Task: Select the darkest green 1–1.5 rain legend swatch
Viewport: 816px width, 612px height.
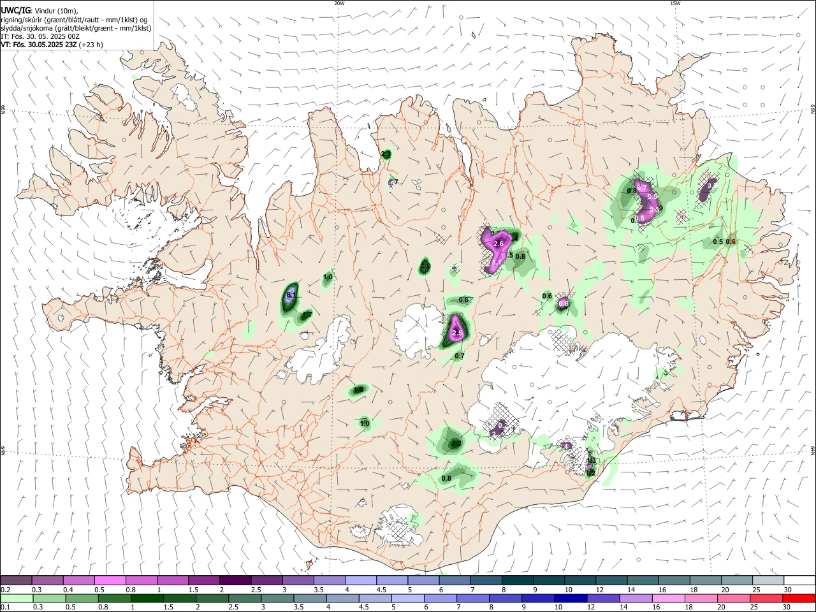Action: click(147, 598)
